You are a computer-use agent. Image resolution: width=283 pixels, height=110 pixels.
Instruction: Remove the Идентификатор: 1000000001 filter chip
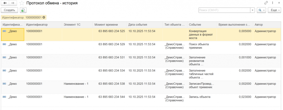pyautogui.click(x=44, y=17)
